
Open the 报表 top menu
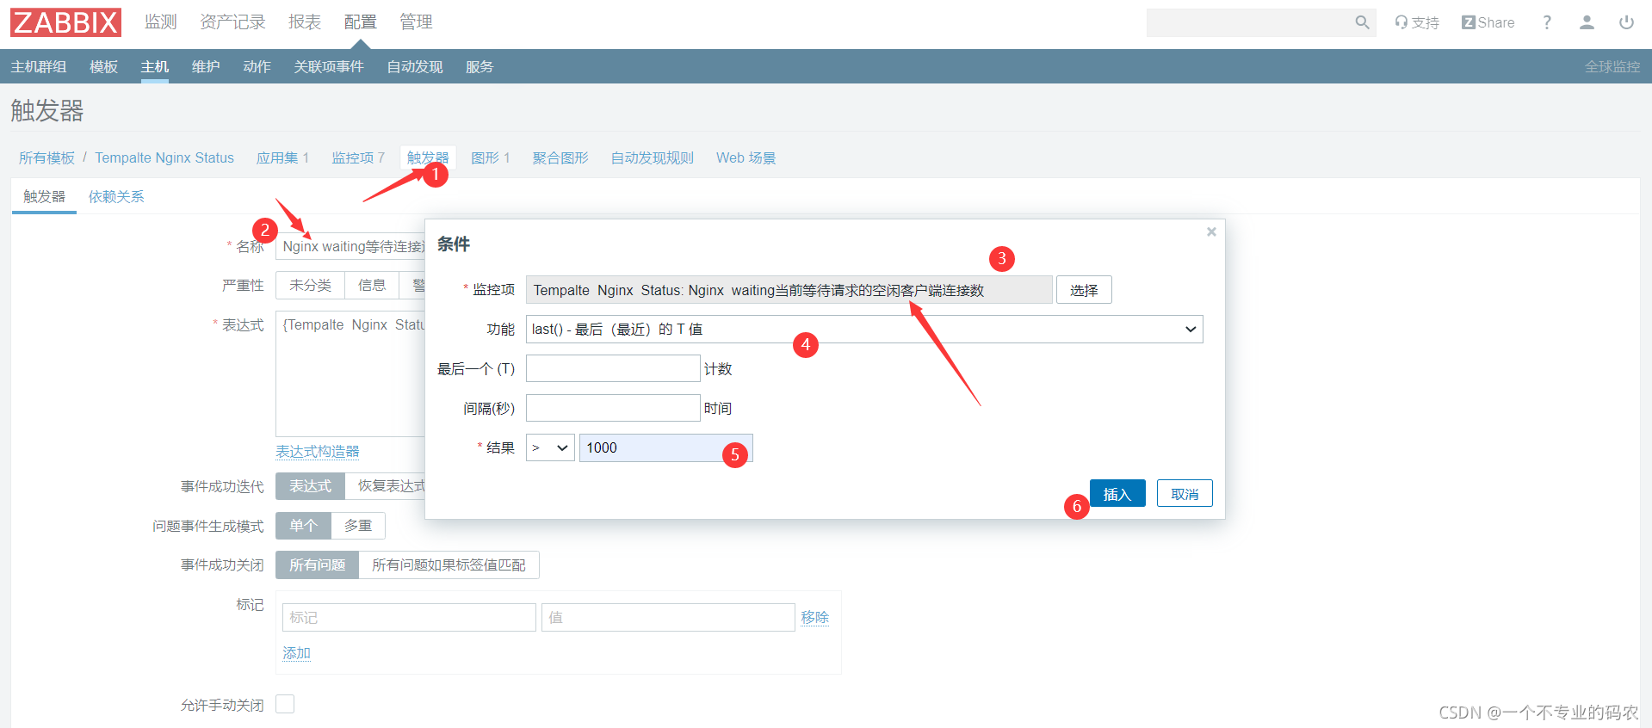(x=305, y=22)
